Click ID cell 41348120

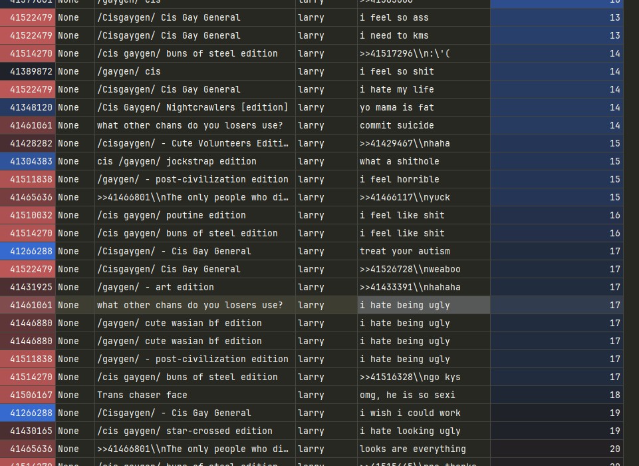point(28,107)
